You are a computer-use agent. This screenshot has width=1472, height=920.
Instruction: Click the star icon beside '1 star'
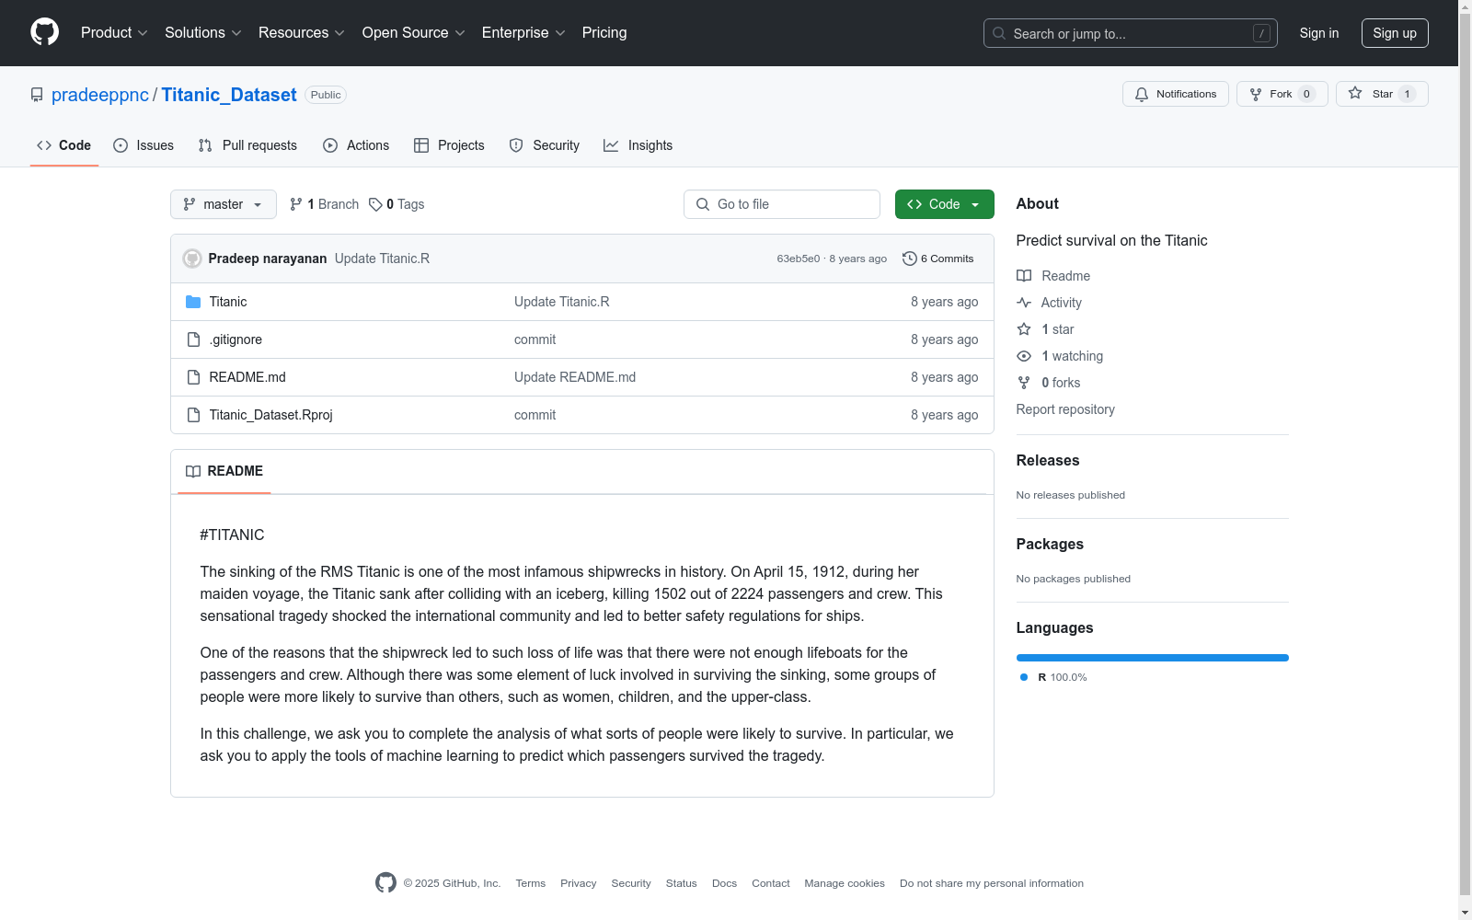click(x=1024, y=329)
